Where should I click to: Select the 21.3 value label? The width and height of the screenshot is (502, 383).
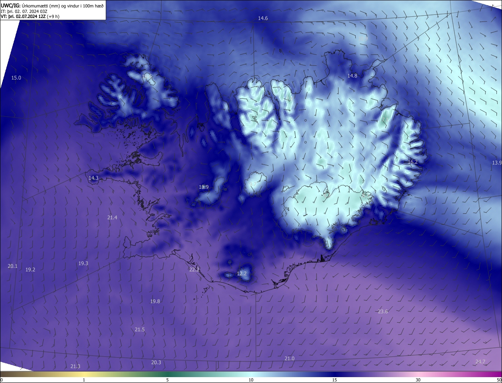tap(75, 367)
